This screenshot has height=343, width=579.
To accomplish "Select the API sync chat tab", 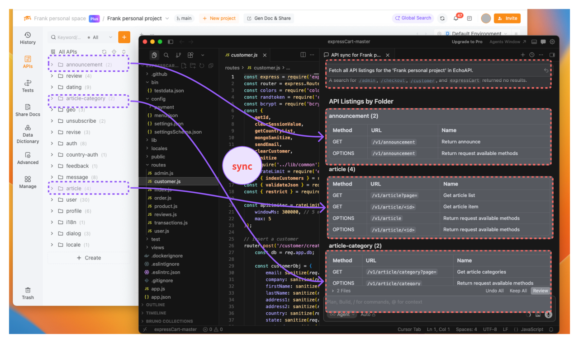I will pyautogui.click(x=356, y=55).
